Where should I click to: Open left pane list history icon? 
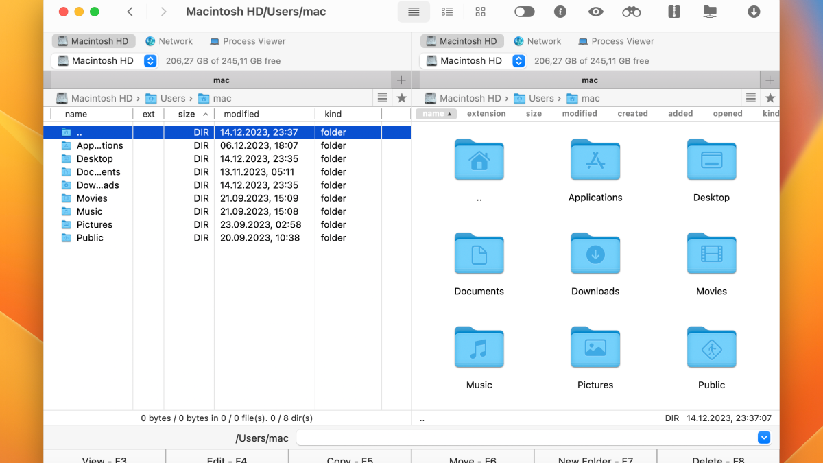click(x=383, y=98)
